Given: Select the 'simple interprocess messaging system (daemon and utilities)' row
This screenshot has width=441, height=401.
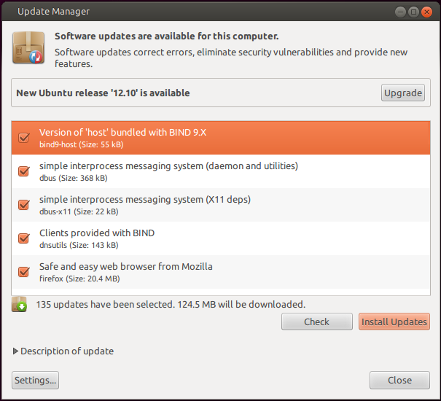Looking at the screenshot, I should [219, 171].
